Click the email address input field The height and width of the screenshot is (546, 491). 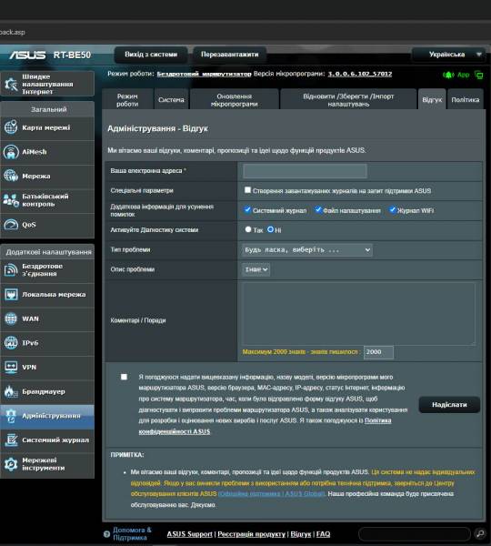click(x=305, y=171)
